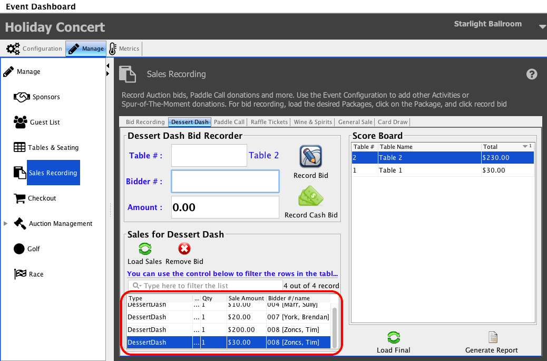The width and height of the screenshot is (547, 361).
Task: Expand the Auction Management tree node
Action: (x=6, y=223)
